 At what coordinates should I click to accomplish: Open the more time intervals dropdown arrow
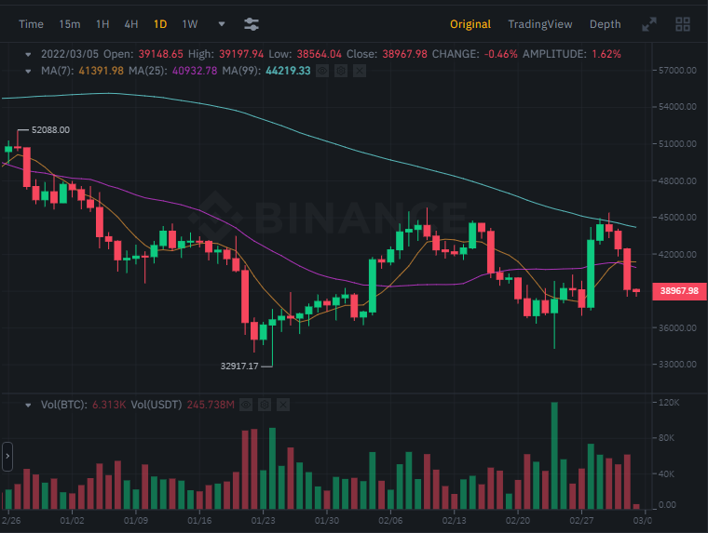pyautogui.click(x=222, y=24)
